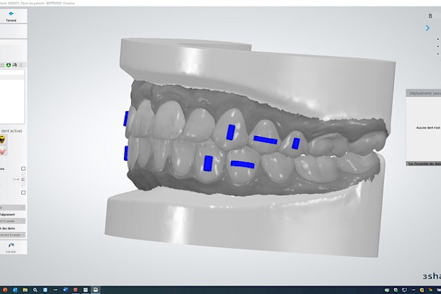The height and width of the screenshot is (294, 441).
Task: Toggle the first checkbox in left panel
Action: point(23,168)
